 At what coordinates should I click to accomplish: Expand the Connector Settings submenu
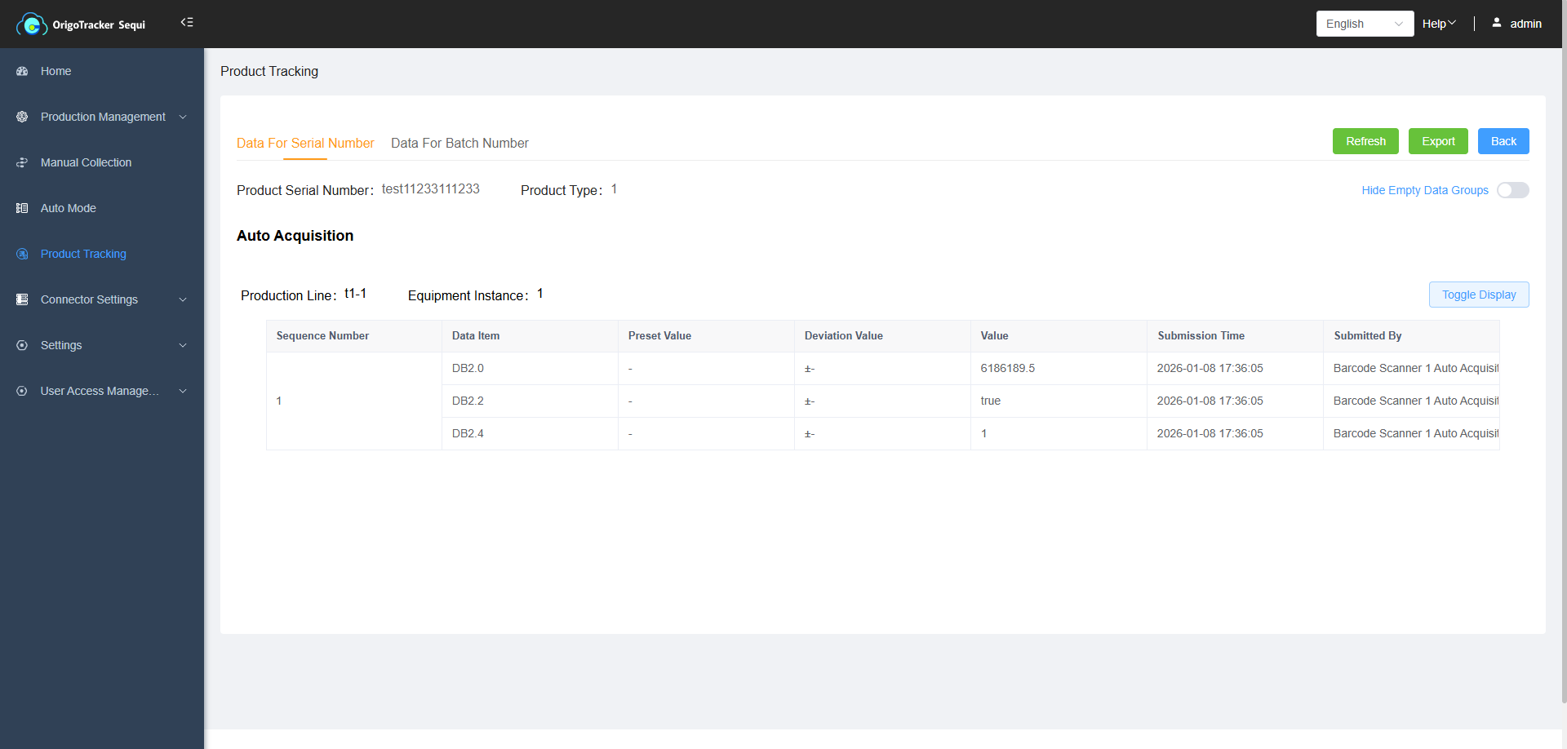point(183,300)
